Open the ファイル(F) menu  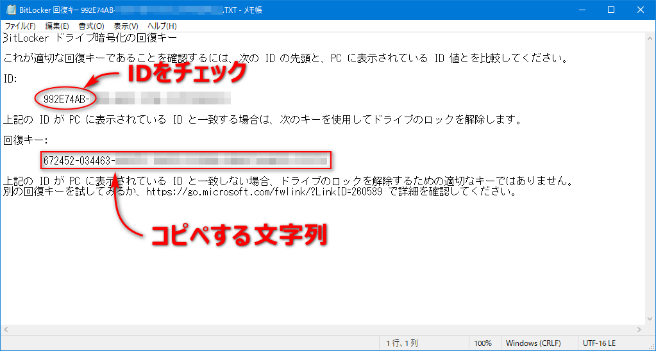coord(20,26)
